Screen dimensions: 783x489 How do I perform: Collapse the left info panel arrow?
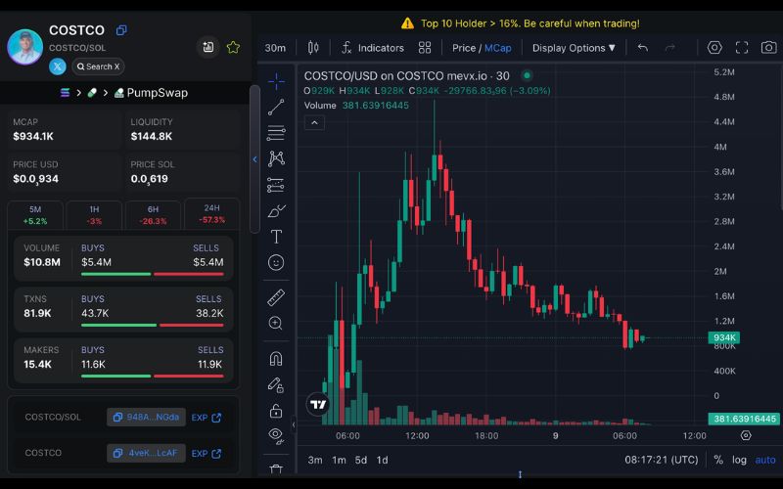click(x=254, y=159)
